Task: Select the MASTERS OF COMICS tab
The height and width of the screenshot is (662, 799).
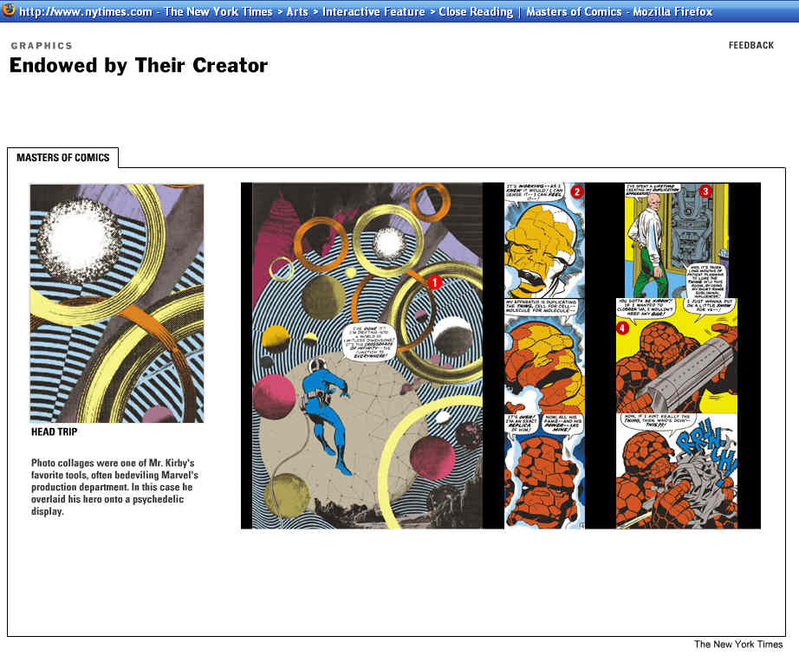Action: click(x=62, y=158)
